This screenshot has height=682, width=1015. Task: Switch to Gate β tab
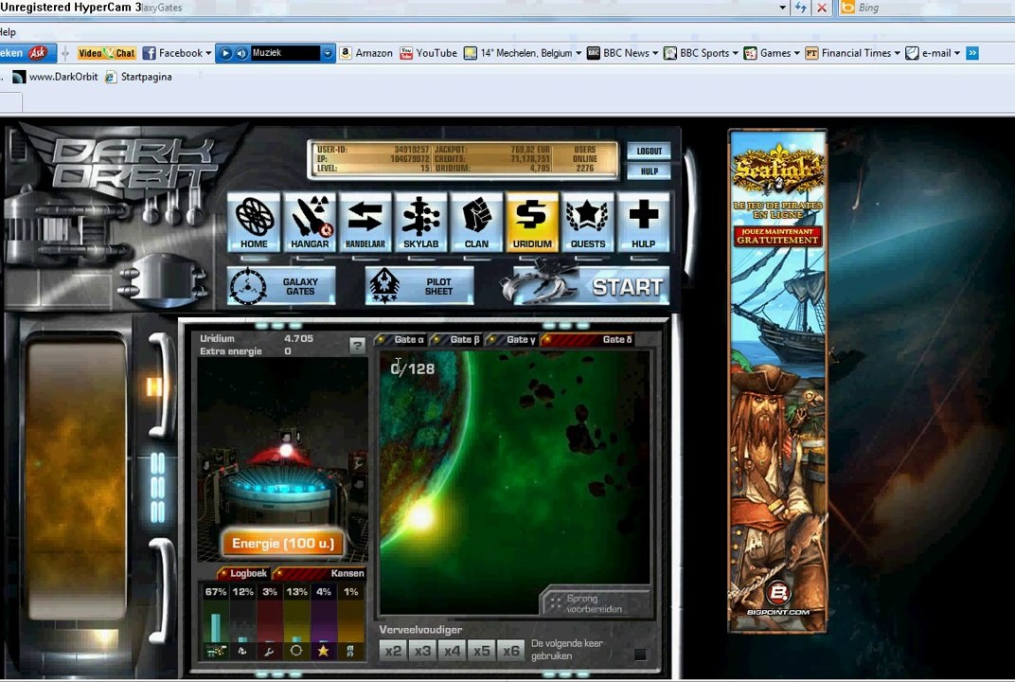pyautogui.click(x=457, y=339)
